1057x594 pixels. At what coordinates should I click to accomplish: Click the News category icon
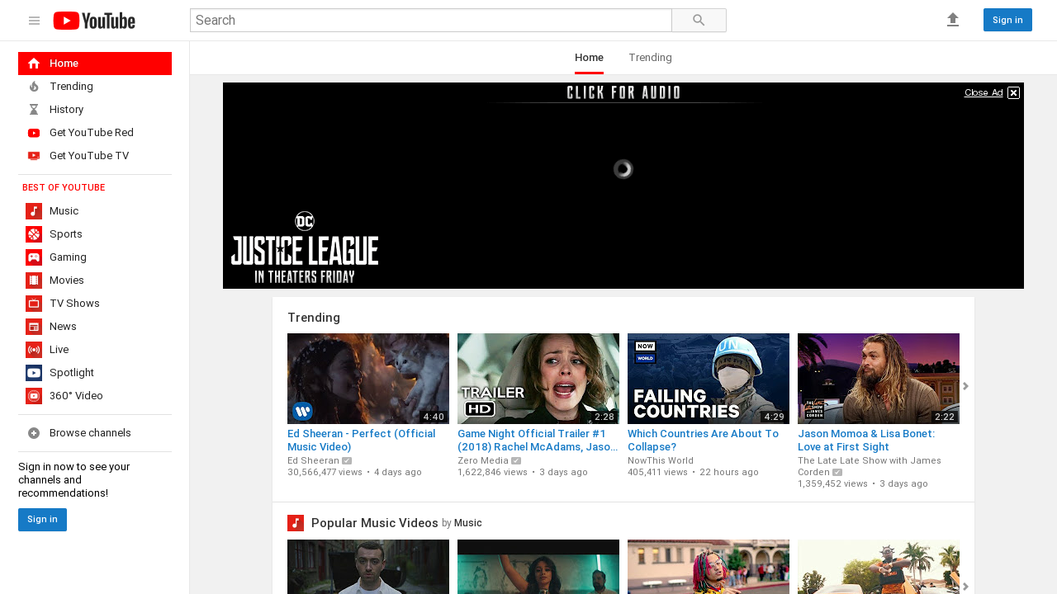pos(34,327)
